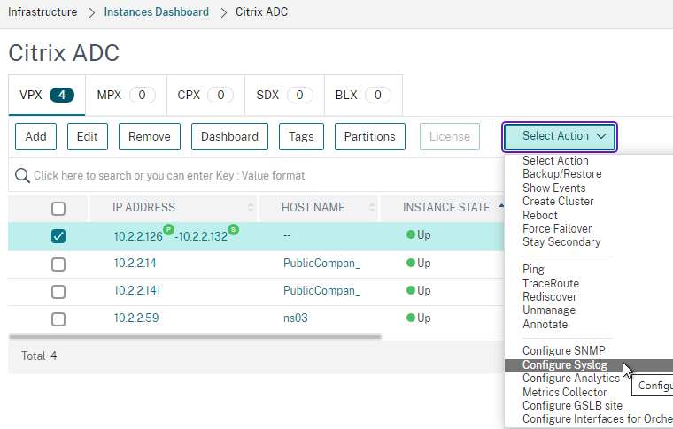Click PublicCompan_ host name in 10.2.2.141 row
673x429 pixels.
(321, 291)
